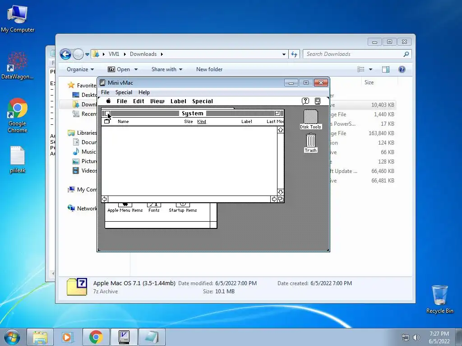Open the DataWagon desktop shortcut

pyautogui.click(x=18, y=65)
